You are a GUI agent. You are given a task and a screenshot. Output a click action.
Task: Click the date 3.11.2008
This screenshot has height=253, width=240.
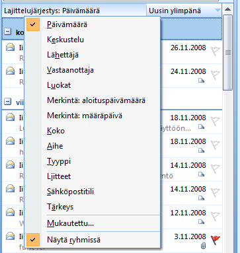click(x=190, y=236)
